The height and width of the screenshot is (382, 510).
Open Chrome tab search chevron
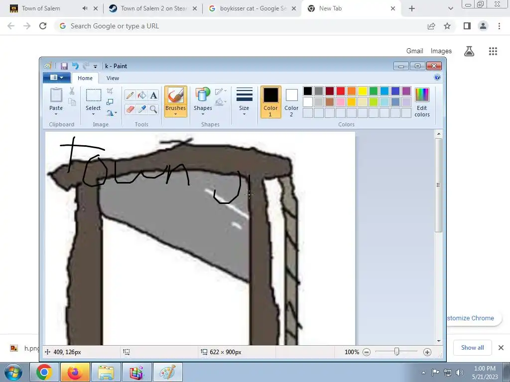click(x=450, y=8)
